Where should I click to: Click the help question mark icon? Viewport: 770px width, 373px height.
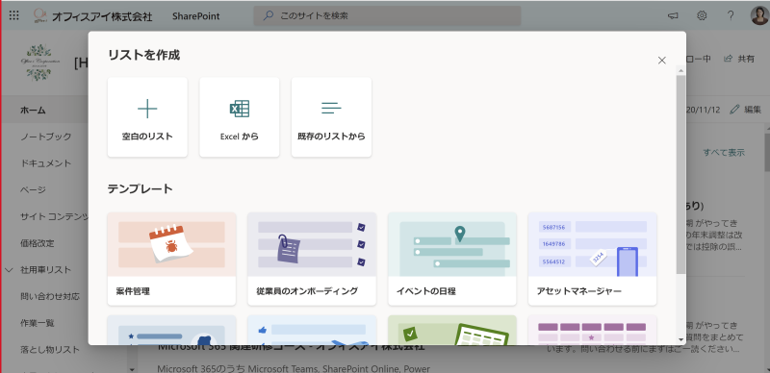[x=731, y=15]
